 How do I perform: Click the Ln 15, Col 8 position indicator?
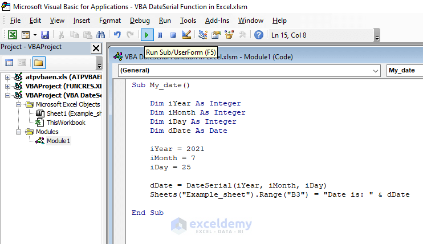pyautogui.click(x=288, y=35)
